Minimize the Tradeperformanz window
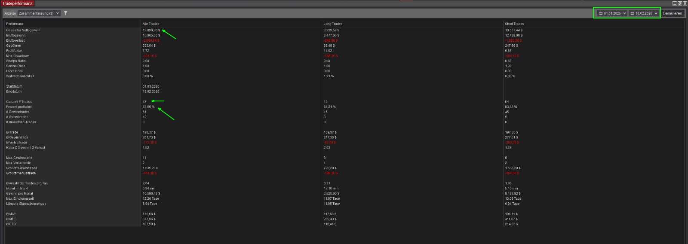 [x=674, y=3]
